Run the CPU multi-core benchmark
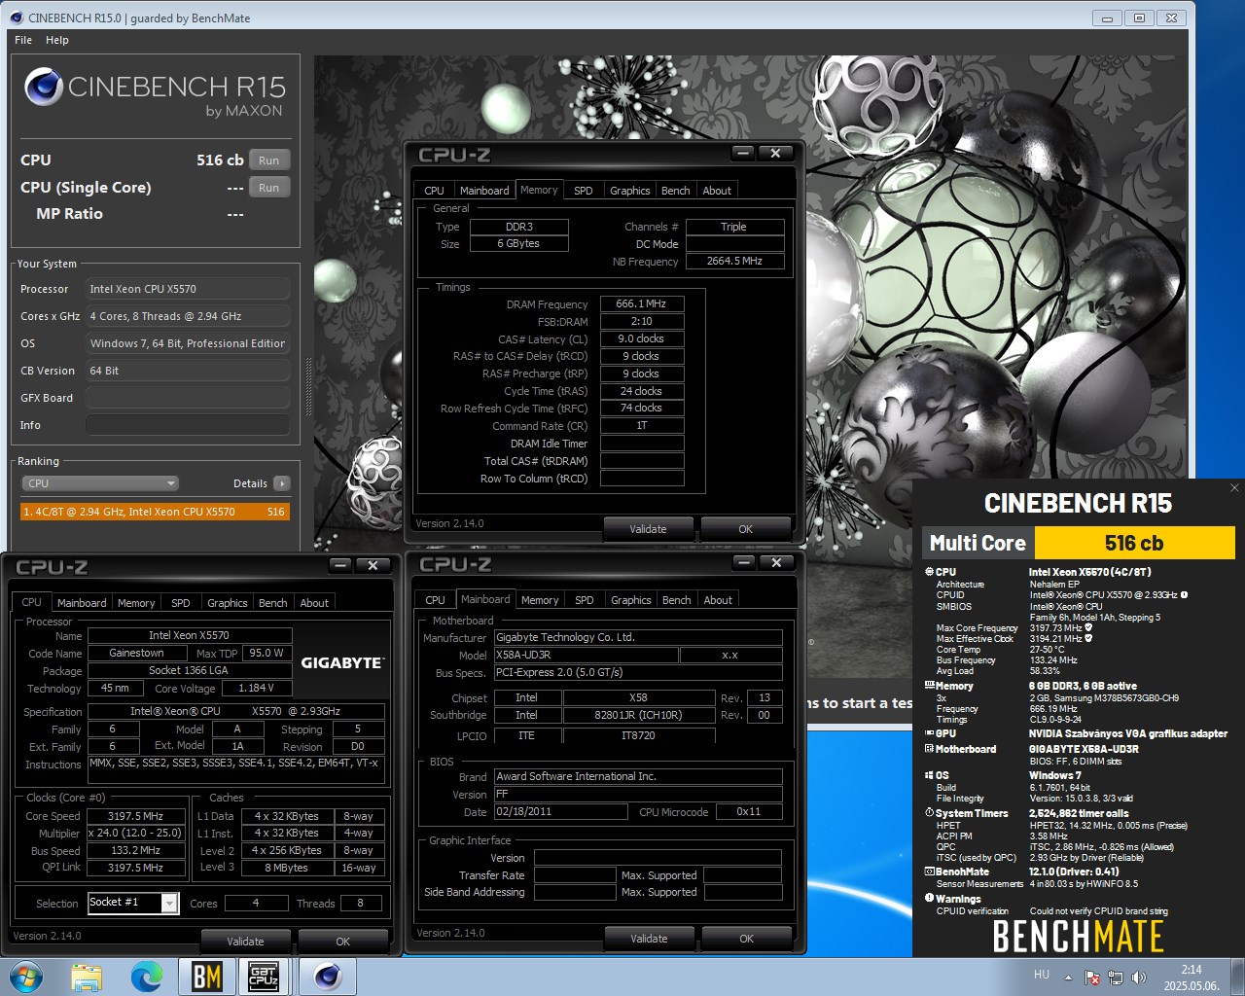This screenshot has width=1245, height=996. 269,160
